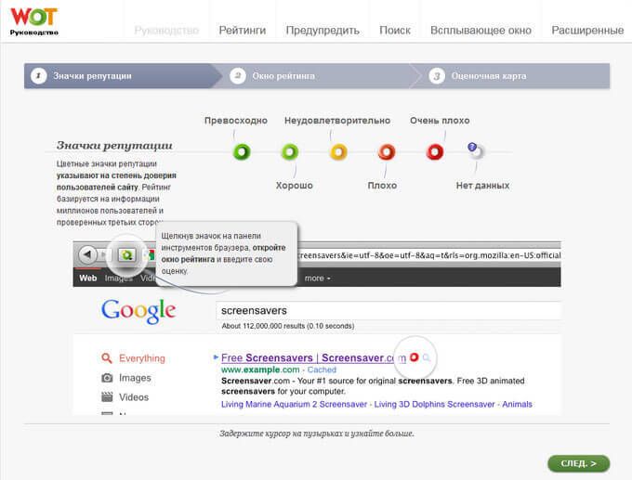Select the 'Предупредить' tab
This screenshot has height=480, width=632.
[x=323, y=30]
